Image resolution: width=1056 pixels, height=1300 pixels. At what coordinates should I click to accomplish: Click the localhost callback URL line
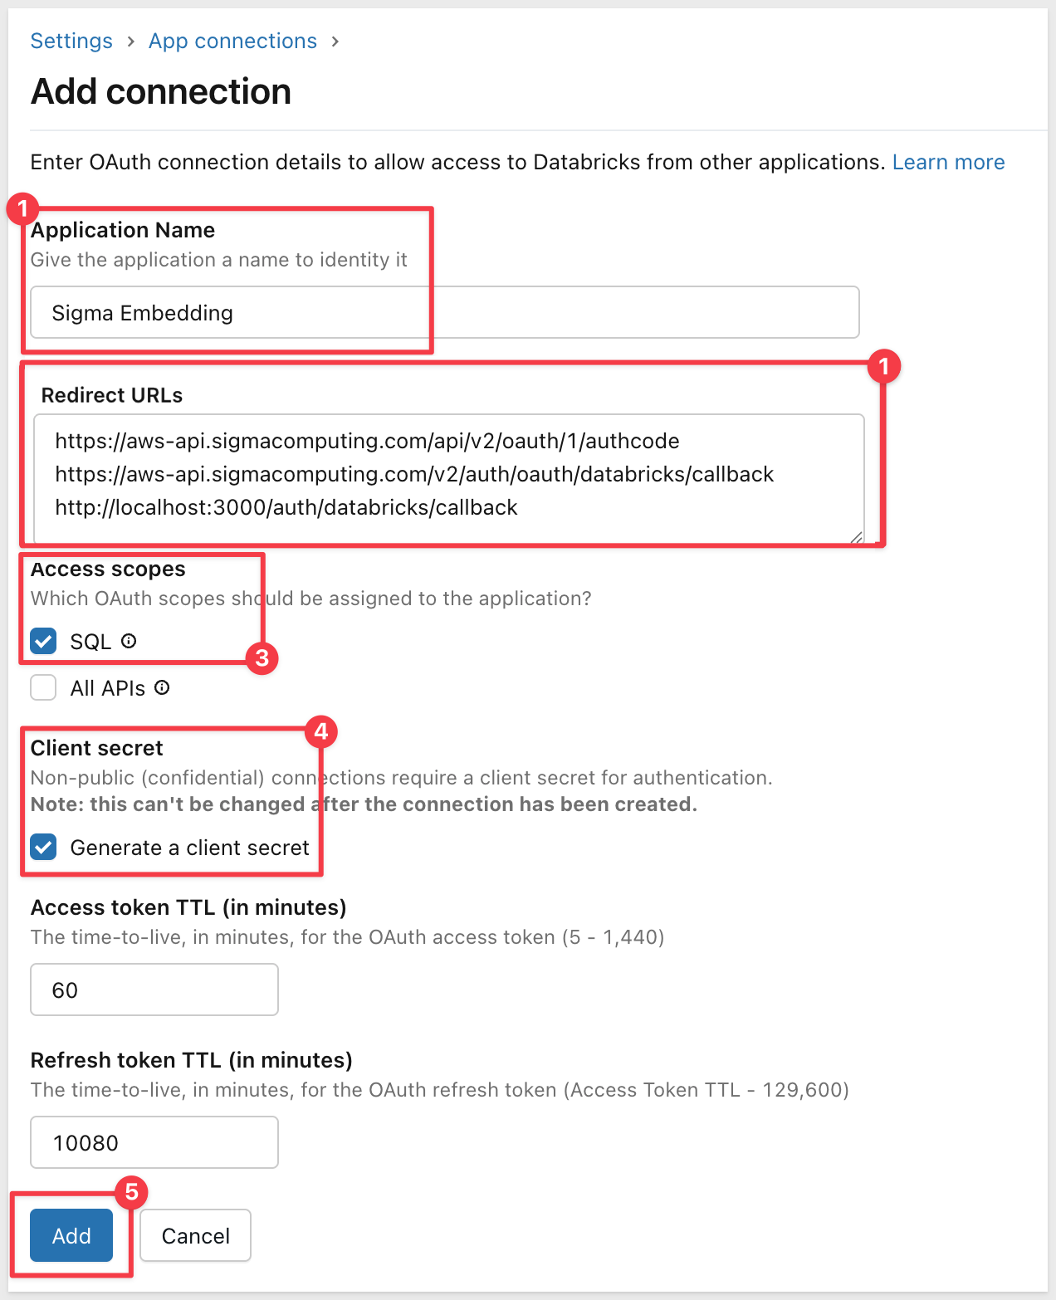click(x=286, y=507)
